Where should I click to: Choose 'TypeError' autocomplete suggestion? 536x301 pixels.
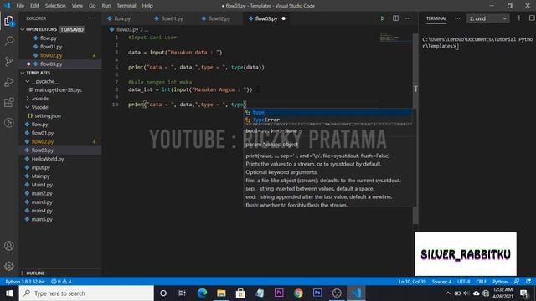click(328, 120)
